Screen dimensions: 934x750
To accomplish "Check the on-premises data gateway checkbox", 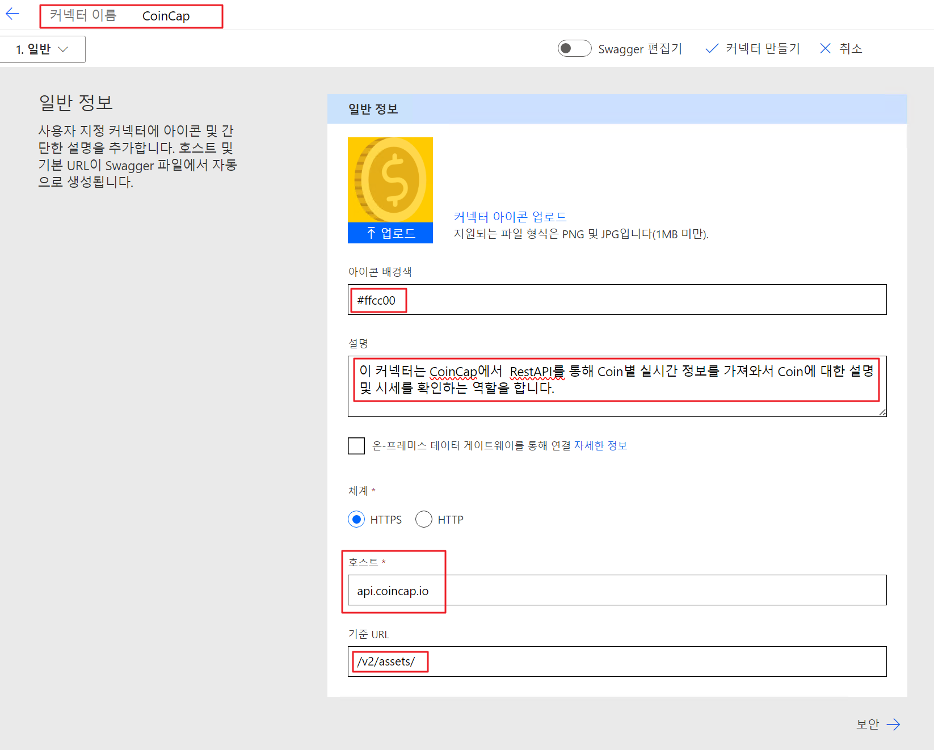I will coord(356,445).
